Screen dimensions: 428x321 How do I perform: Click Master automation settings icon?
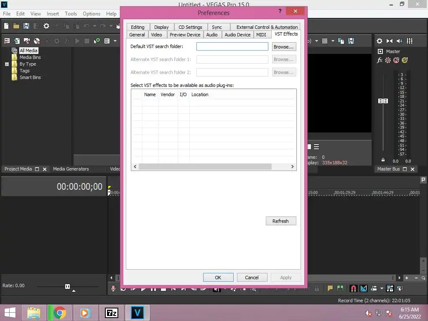click(388, 60)
